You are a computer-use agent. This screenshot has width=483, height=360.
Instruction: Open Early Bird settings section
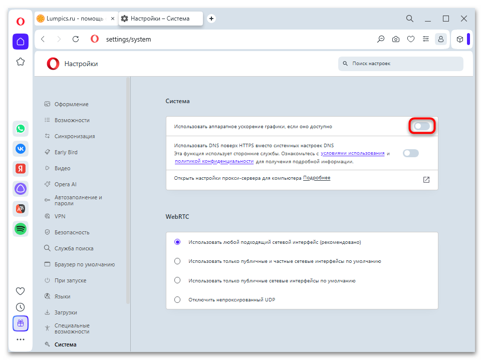[66, 152]
